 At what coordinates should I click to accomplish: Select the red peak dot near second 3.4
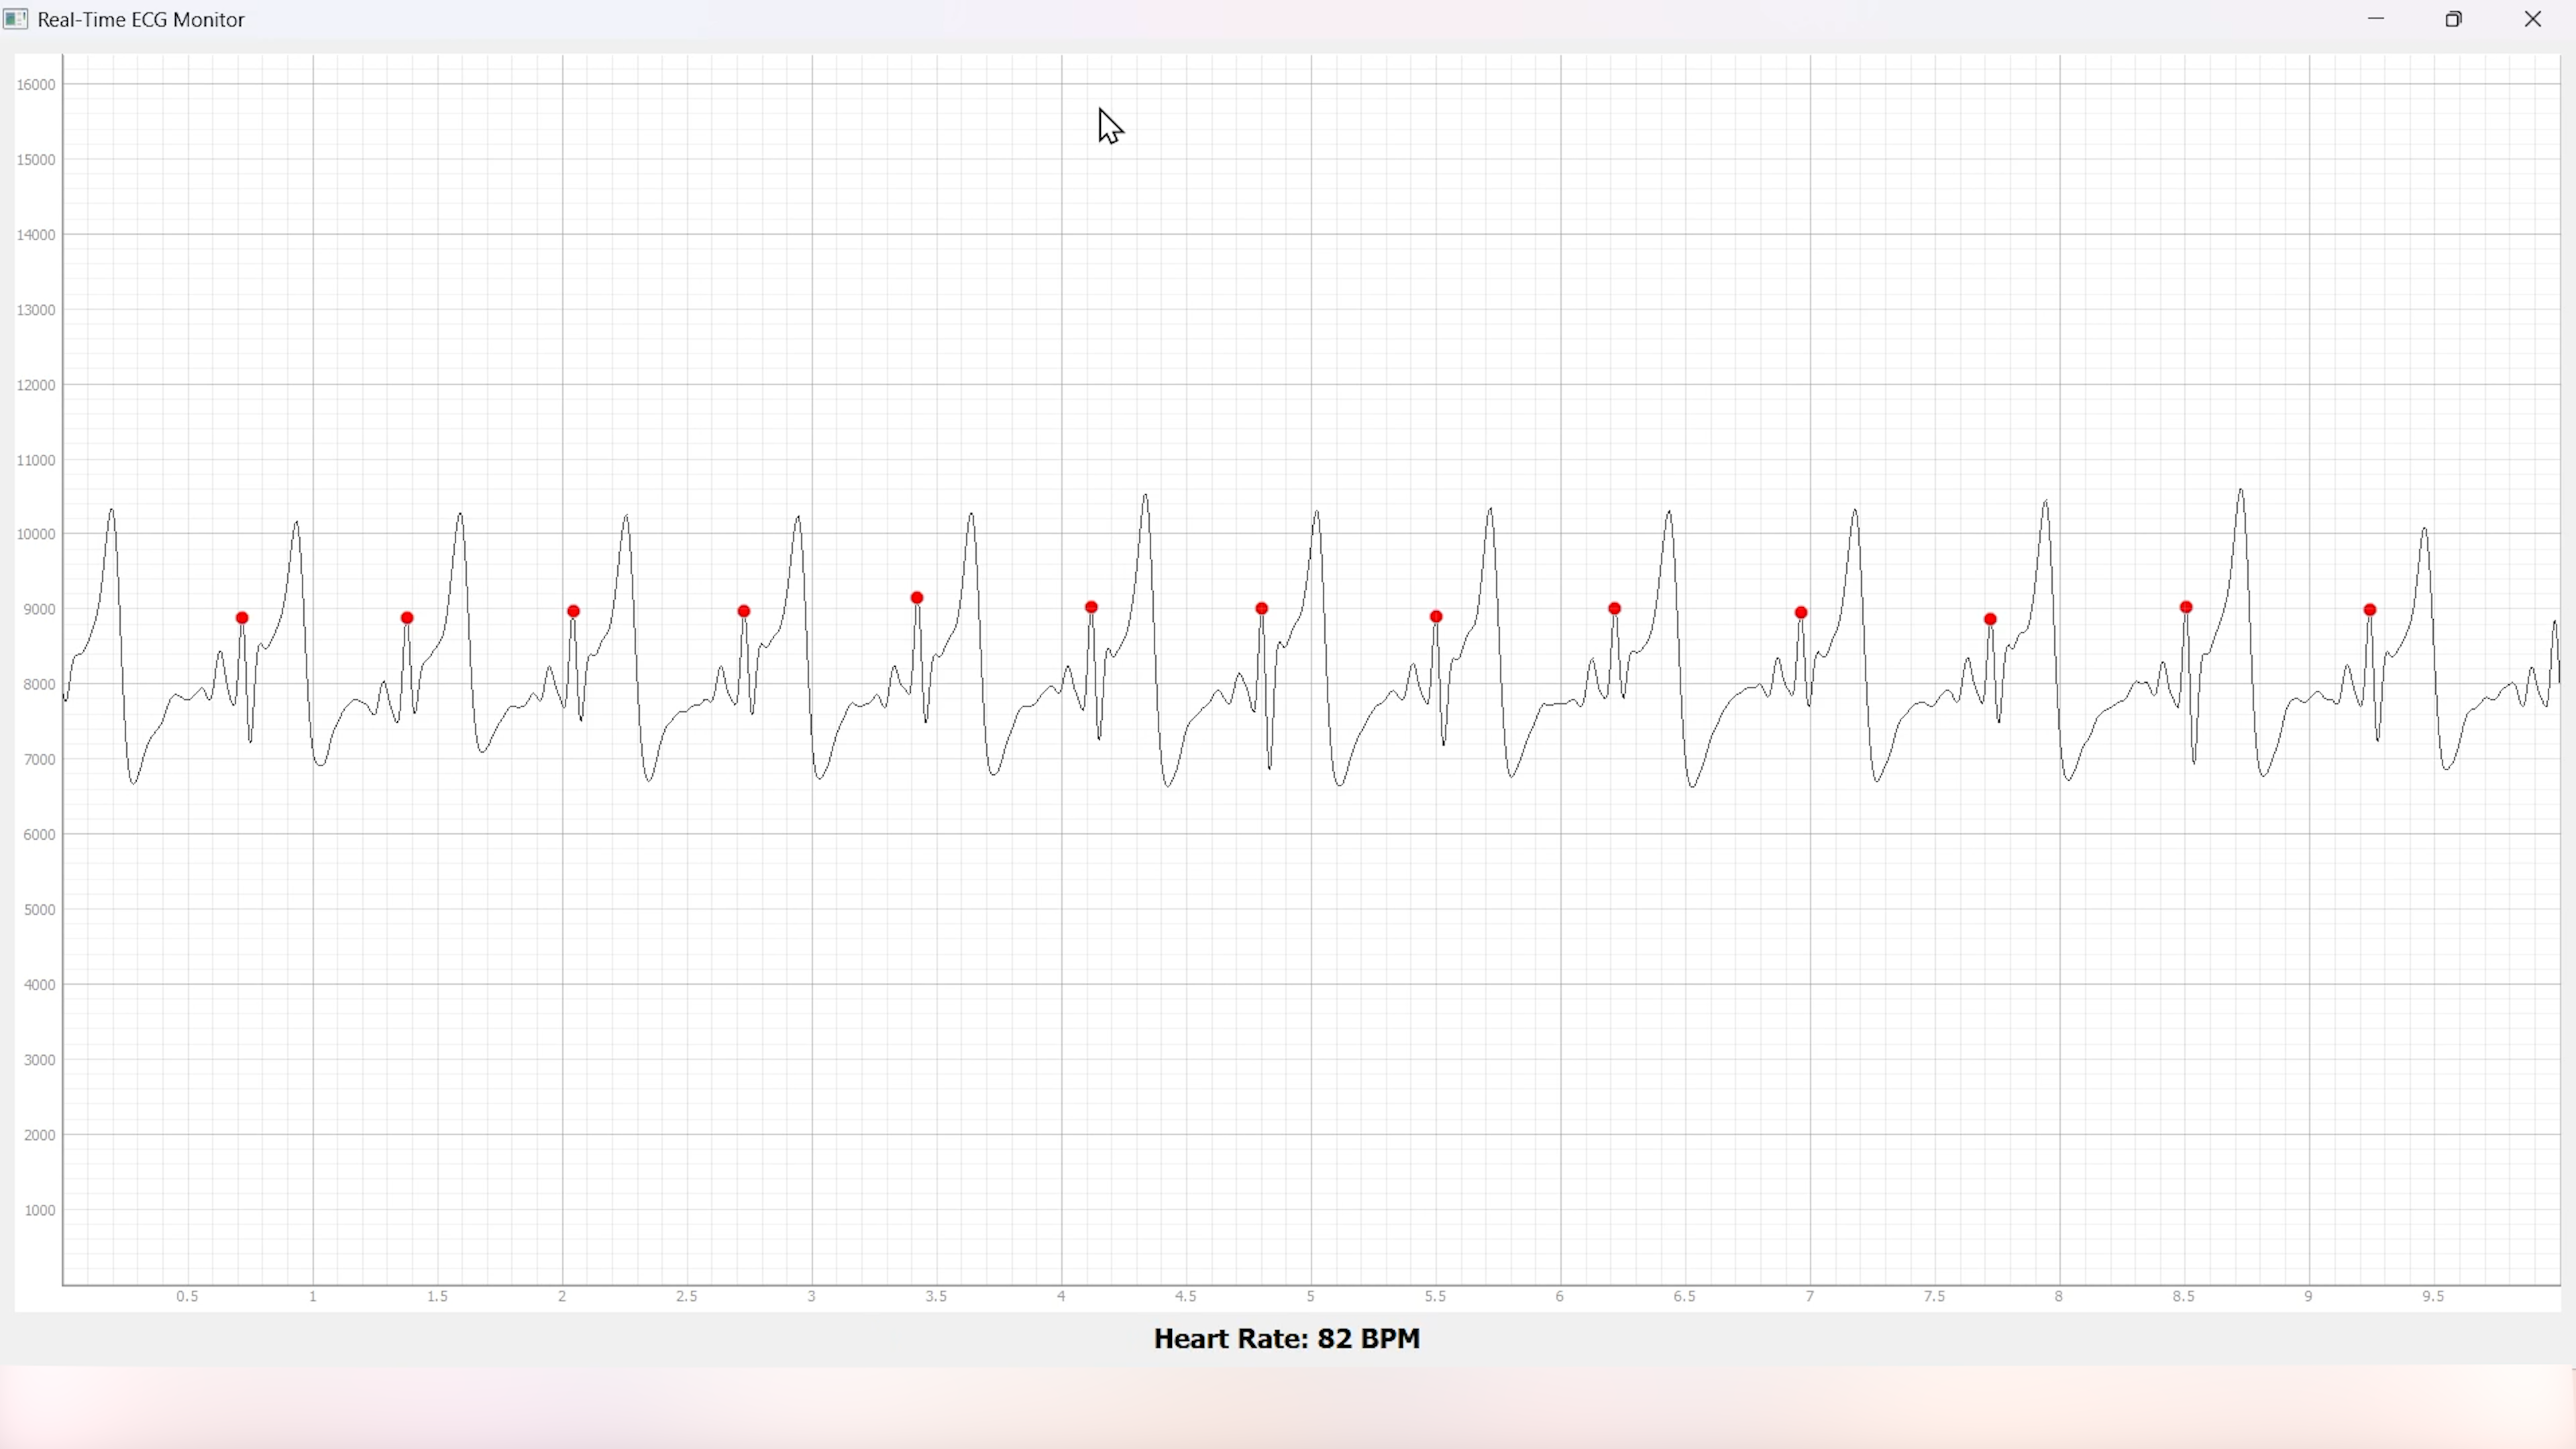tap(916, 598)
